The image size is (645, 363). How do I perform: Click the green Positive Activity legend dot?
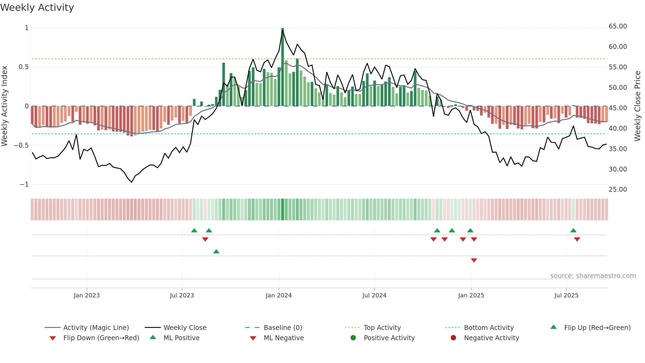click(353, 338)
